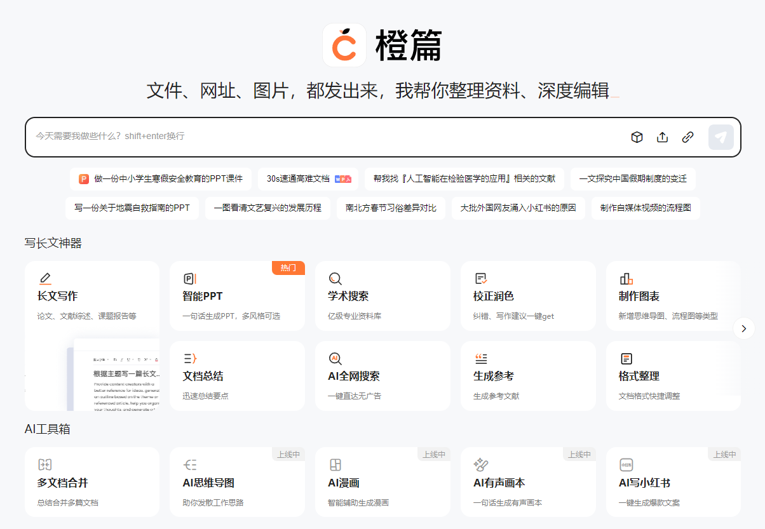Screen dimensions: 765x529
Task: Click the 多文档合并 card icon
Action: pyautogui.click(x=44, y=465)
